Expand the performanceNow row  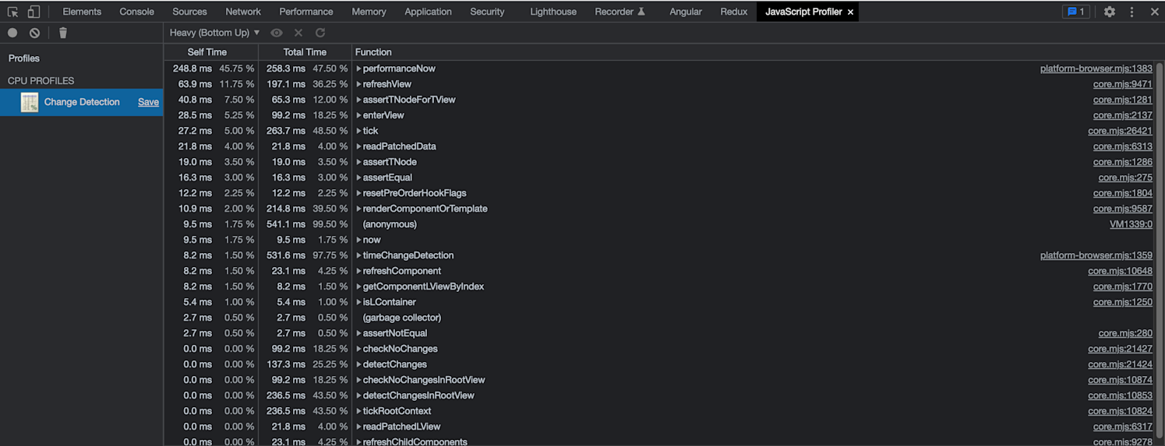pos(358,68)
